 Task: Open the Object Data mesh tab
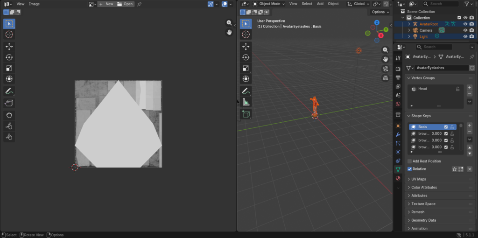(398, 169)
